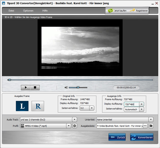This screenshot has width=160, height=148.
Task: Click the video seek bar handle
Action: coord(9,80)
